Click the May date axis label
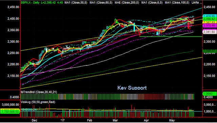The height and width of the screenshot is (123, 217). pos(172,120)
